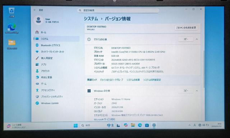The image size is (230, 138).
Task: Click the back arrow in Settings
Action: click(x=35, y=10)
